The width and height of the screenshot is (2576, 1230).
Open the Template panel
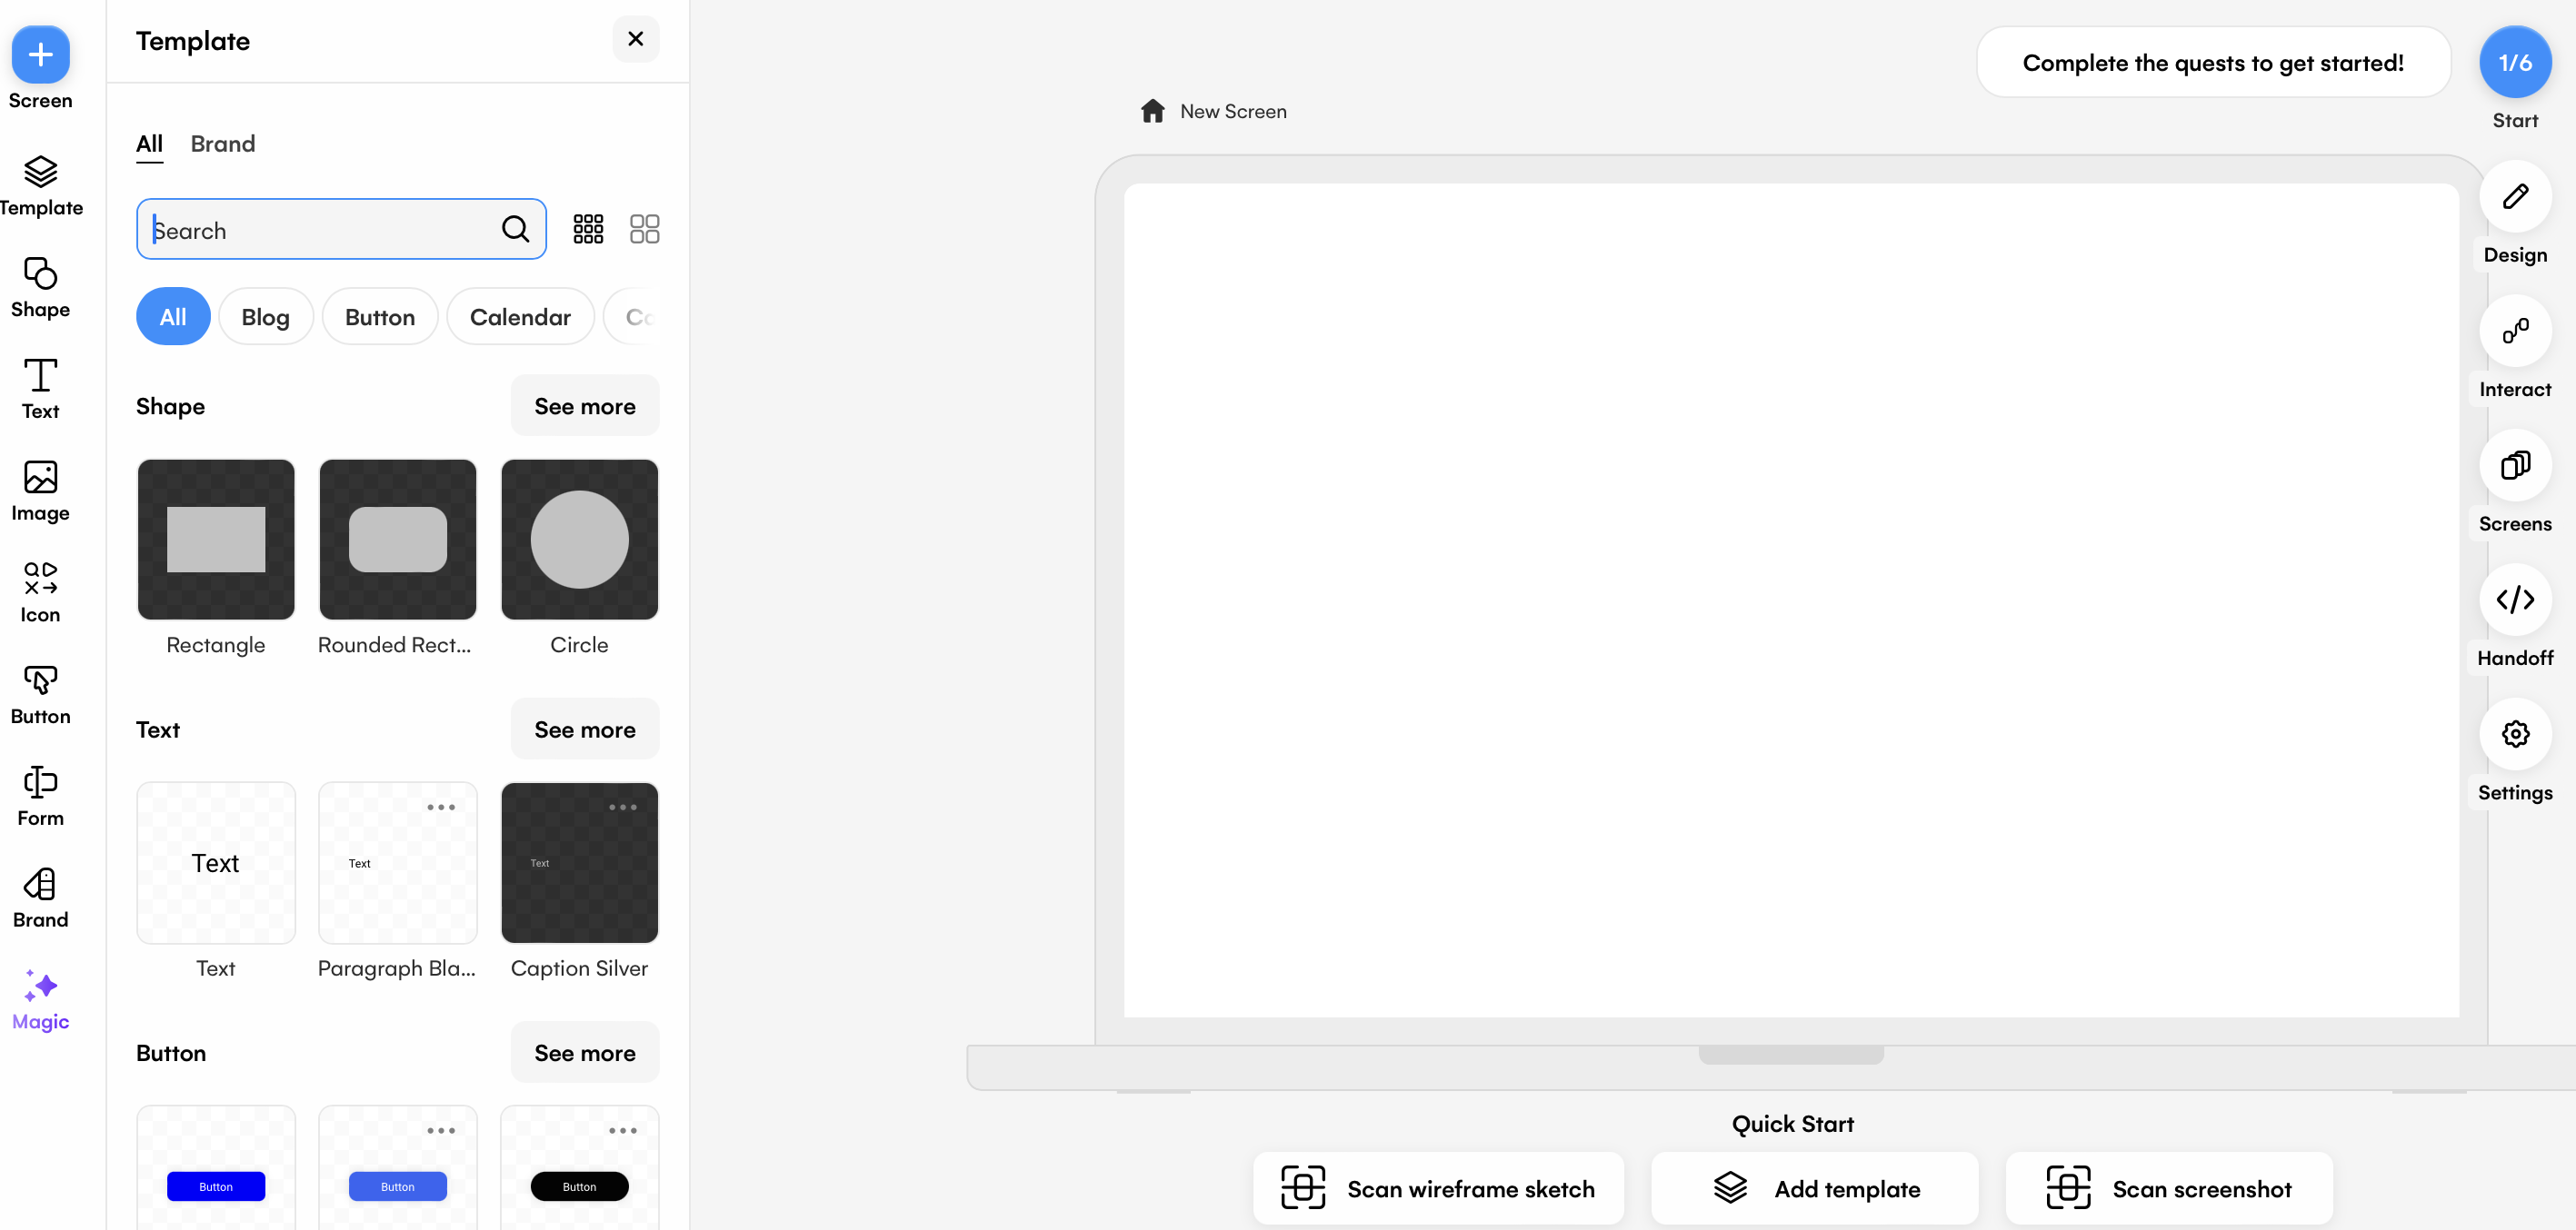41,184
